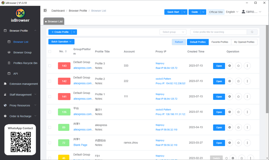
Task: Star profile 72 as favorite
Action: coord(238,143)
